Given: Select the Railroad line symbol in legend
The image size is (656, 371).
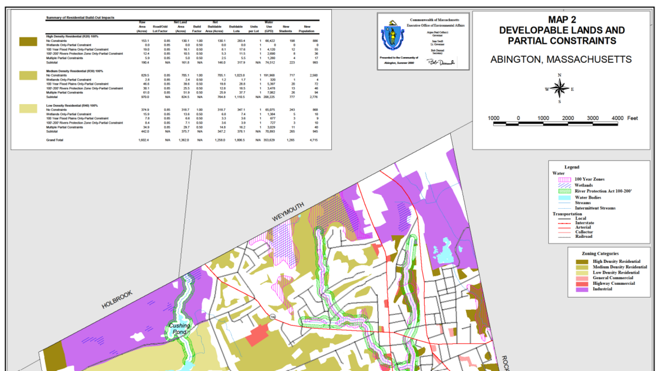Looking at the screenshot, I should pos(563,237).
